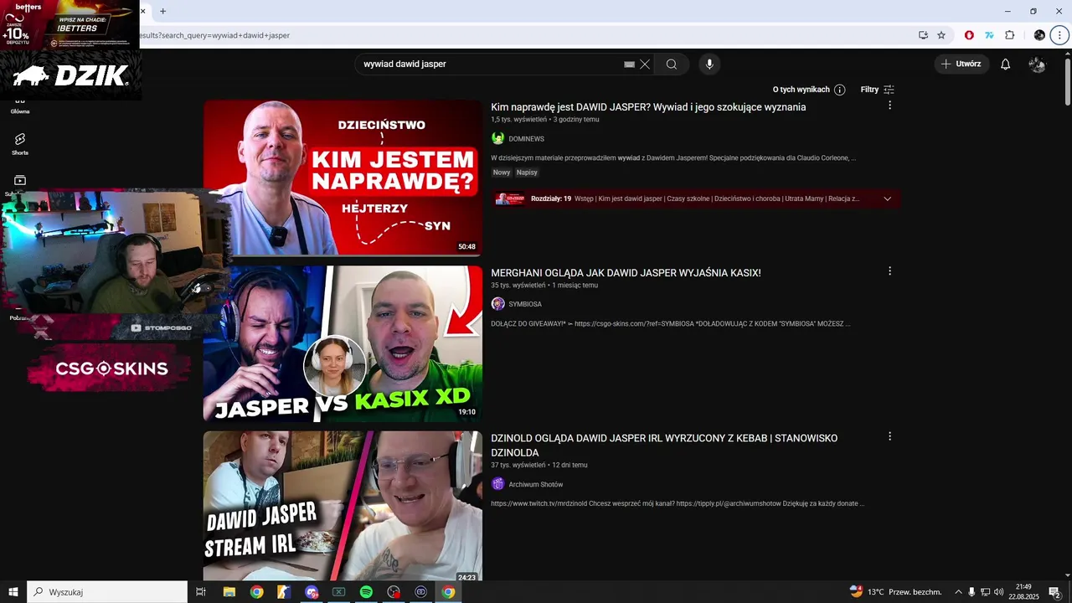
Task: Visit the SYMBIOSA channel name
Action: (x=525, y=304)
